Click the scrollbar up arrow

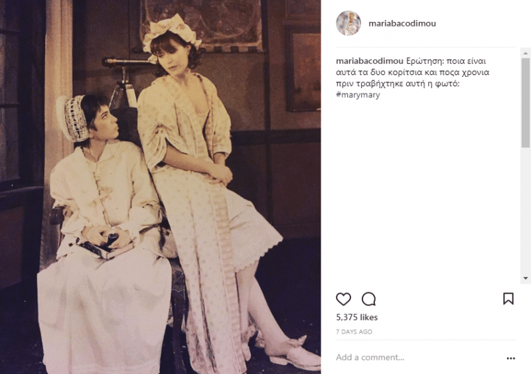(526, 53)
